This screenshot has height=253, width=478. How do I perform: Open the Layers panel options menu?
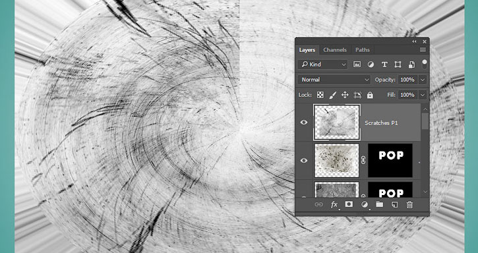pyautogui.click(x=423, y=50)
